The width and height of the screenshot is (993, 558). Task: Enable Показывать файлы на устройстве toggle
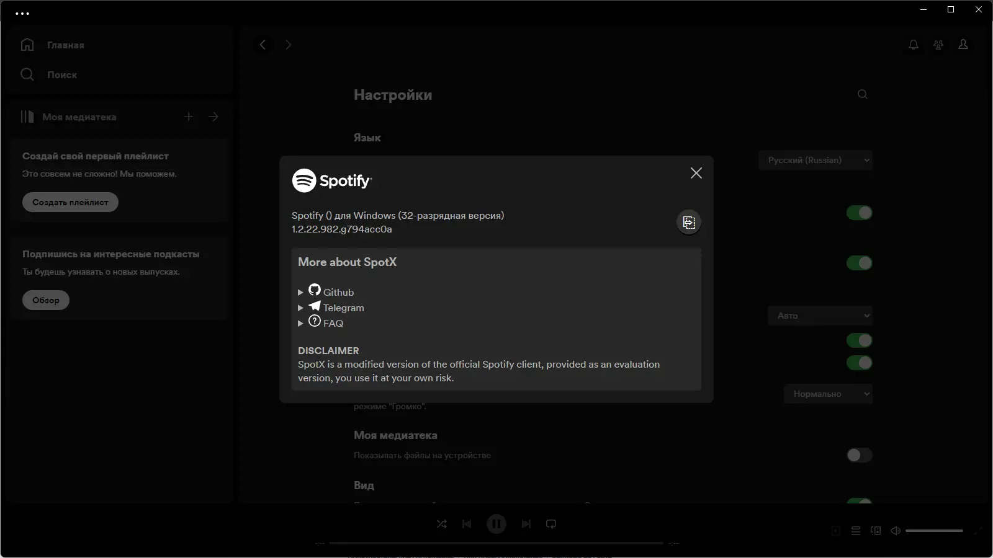(x=860, y=455)
